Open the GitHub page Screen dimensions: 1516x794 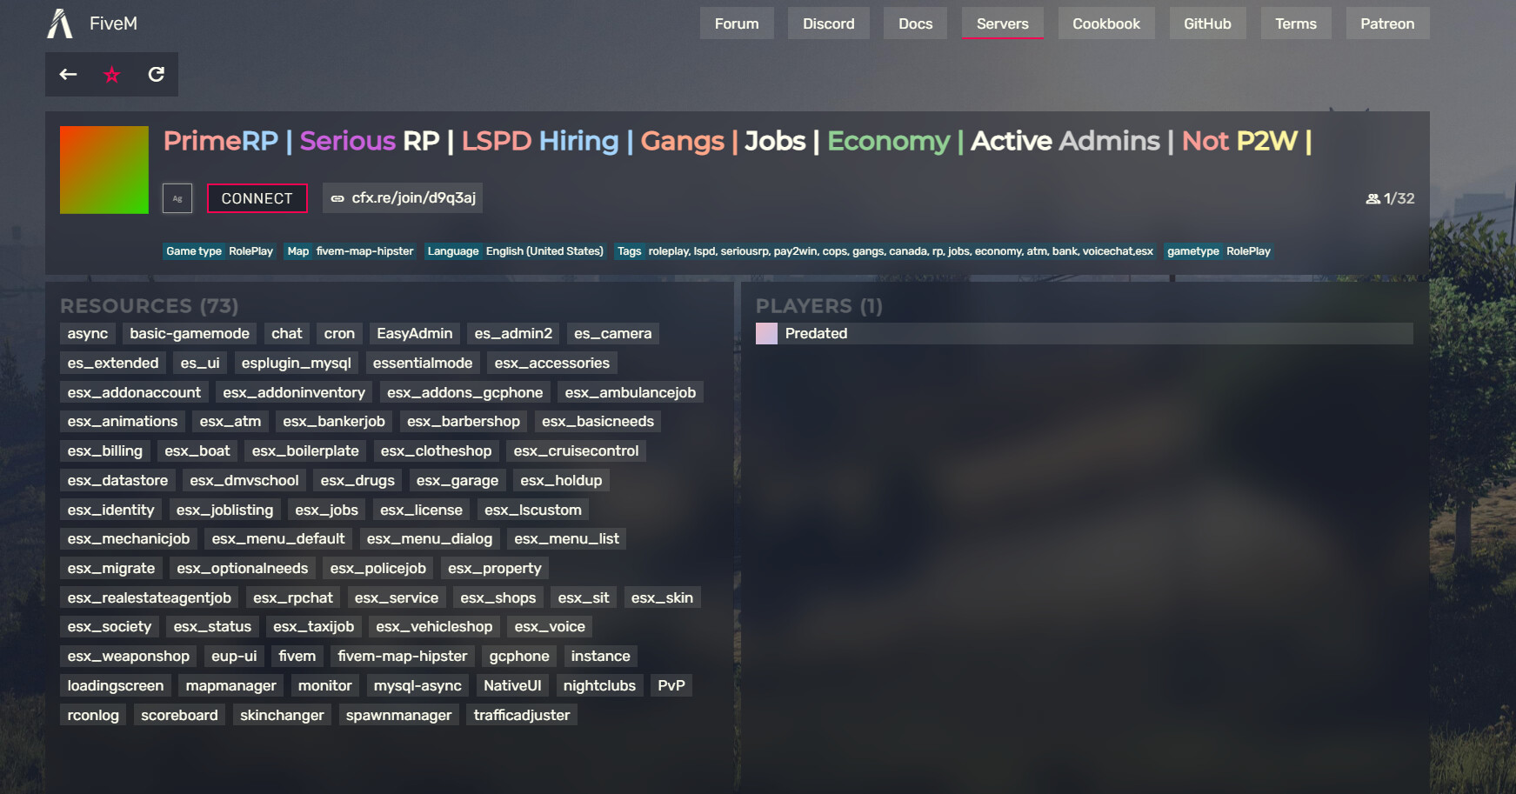click(1207, 23)
